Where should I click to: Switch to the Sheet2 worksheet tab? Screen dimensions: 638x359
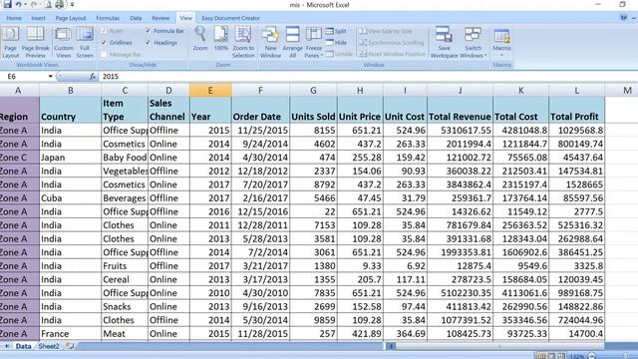(49, 346)
